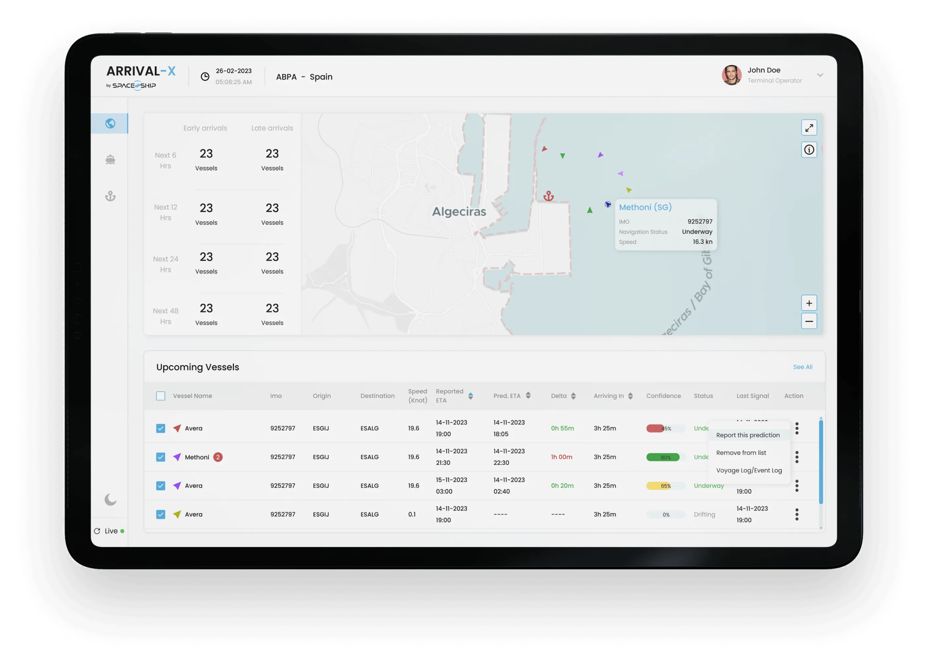
Task: Toggle dark mode moon icon
Action: (x=110, y=499)
